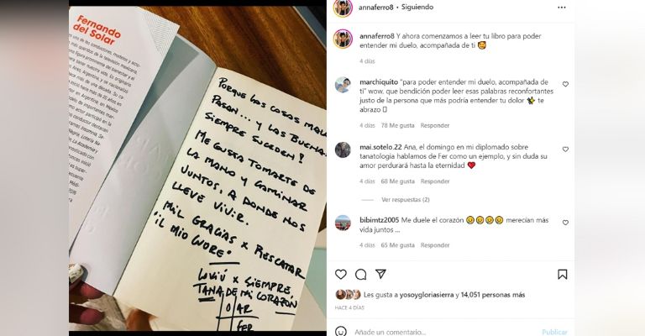Open yosoygloriasierra profile link
645x336 pixels.
click(427, 295)
